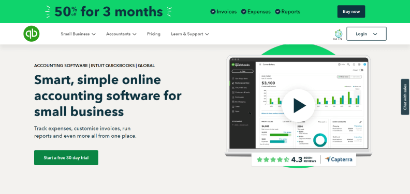Click the check icon beside Expenses
410x194 pixels.
tap(244, 11)
